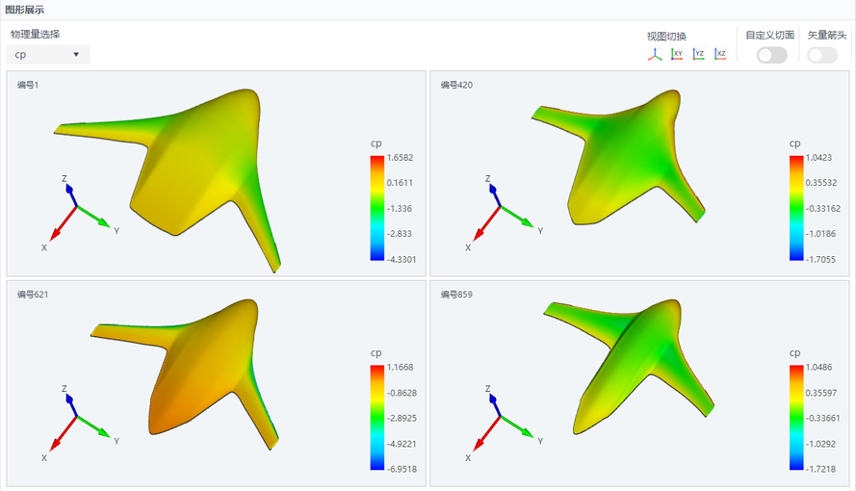Viewport: 856px width, 491px height.
Task: Click axis triad in 编号621 panel
Action: [x=81, y=424]
